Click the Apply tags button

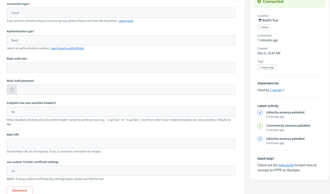tap(267, 67)
